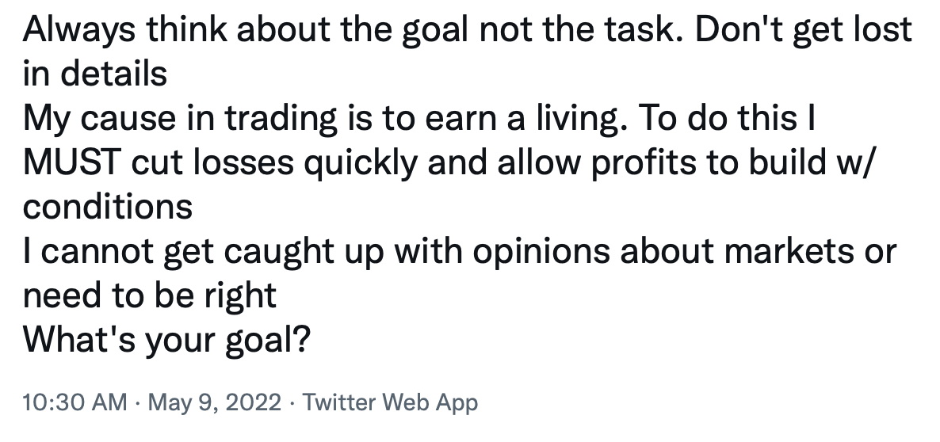Click the word 'opinions' in the tweet
The image size is (940, 442).
pyautogui.click(x=541, y=251)
